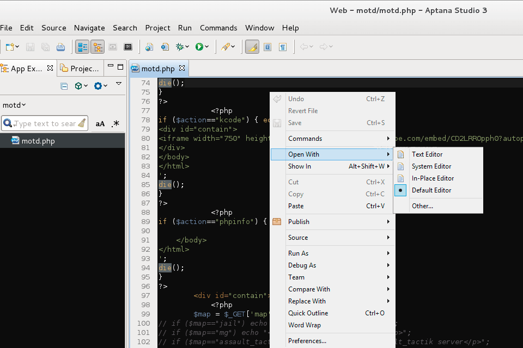Screen dimensions: 523x348
Task: Toggle Word Wrap in context menu
Action: [333, 325]
